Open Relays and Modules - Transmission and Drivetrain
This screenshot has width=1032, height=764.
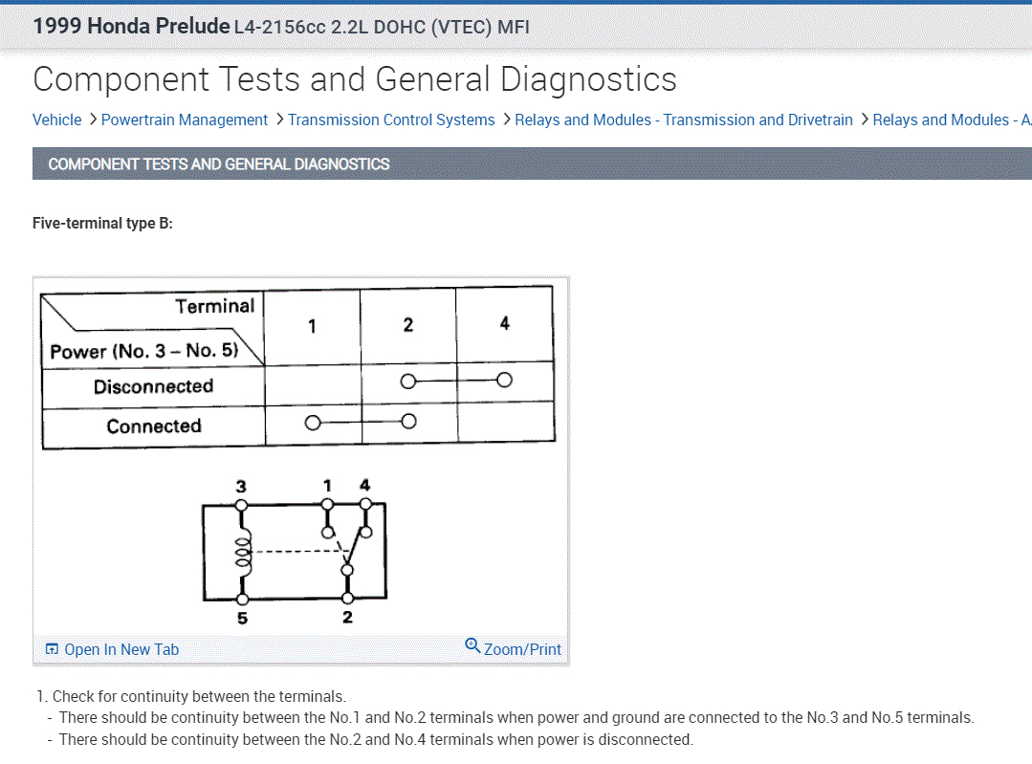[x=684, y=120]
